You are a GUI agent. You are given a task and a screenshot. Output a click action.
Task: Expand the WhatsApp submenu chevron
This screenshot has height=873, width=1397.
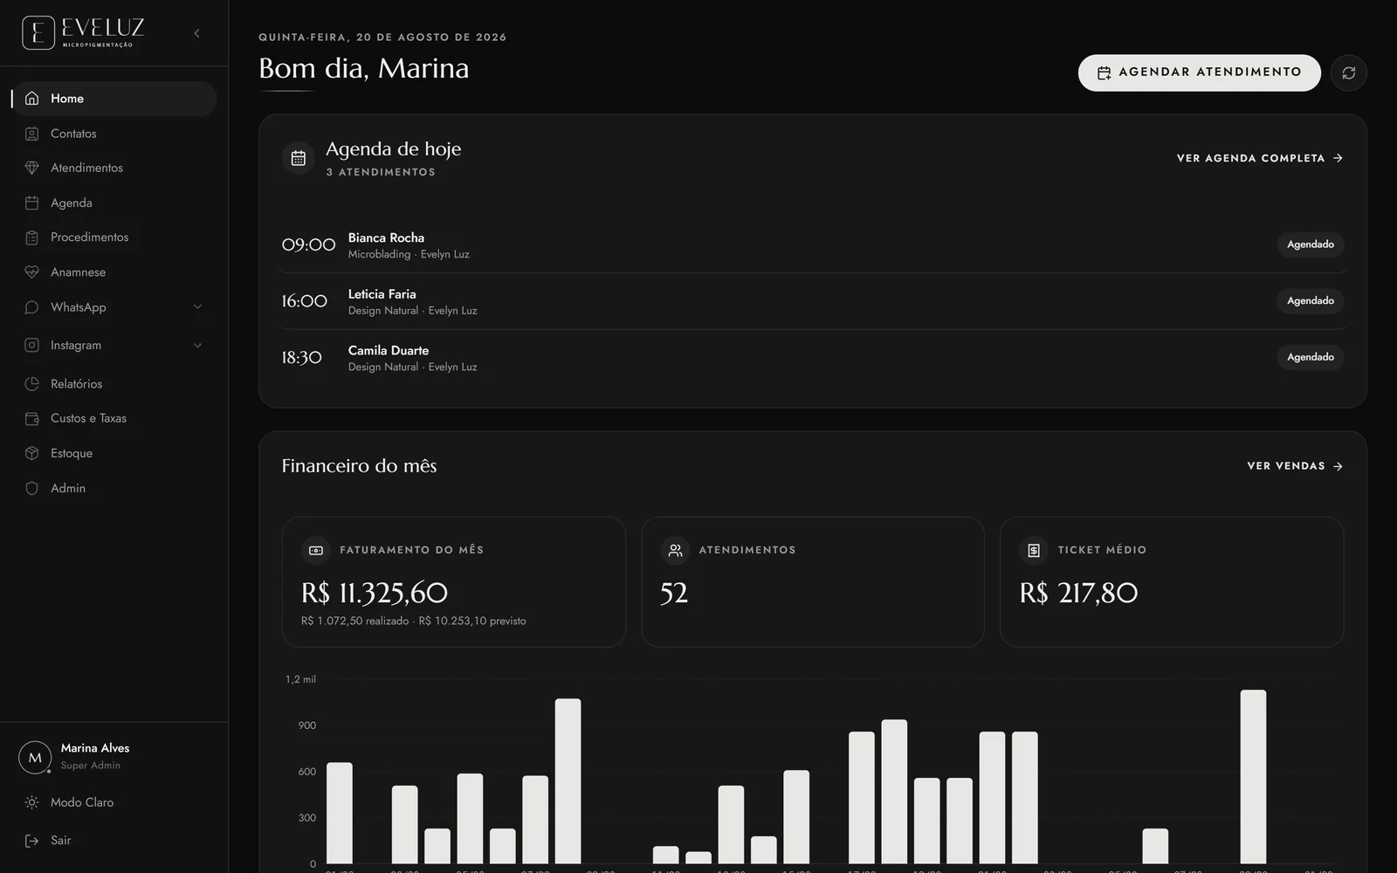tap(197, 307)
